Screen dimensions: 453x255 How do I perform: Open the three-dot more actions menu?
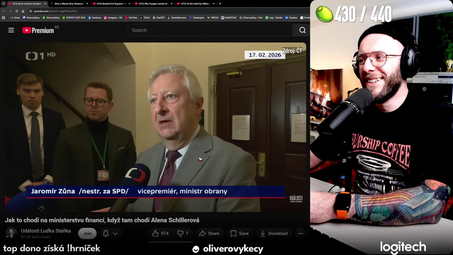300,233
